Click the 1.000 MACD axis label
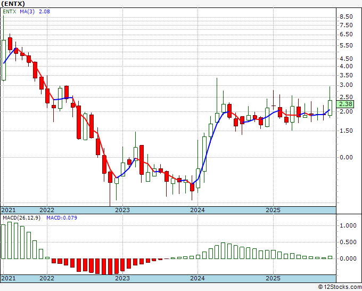This screenshot has height=291, width=362. [348, 225]
